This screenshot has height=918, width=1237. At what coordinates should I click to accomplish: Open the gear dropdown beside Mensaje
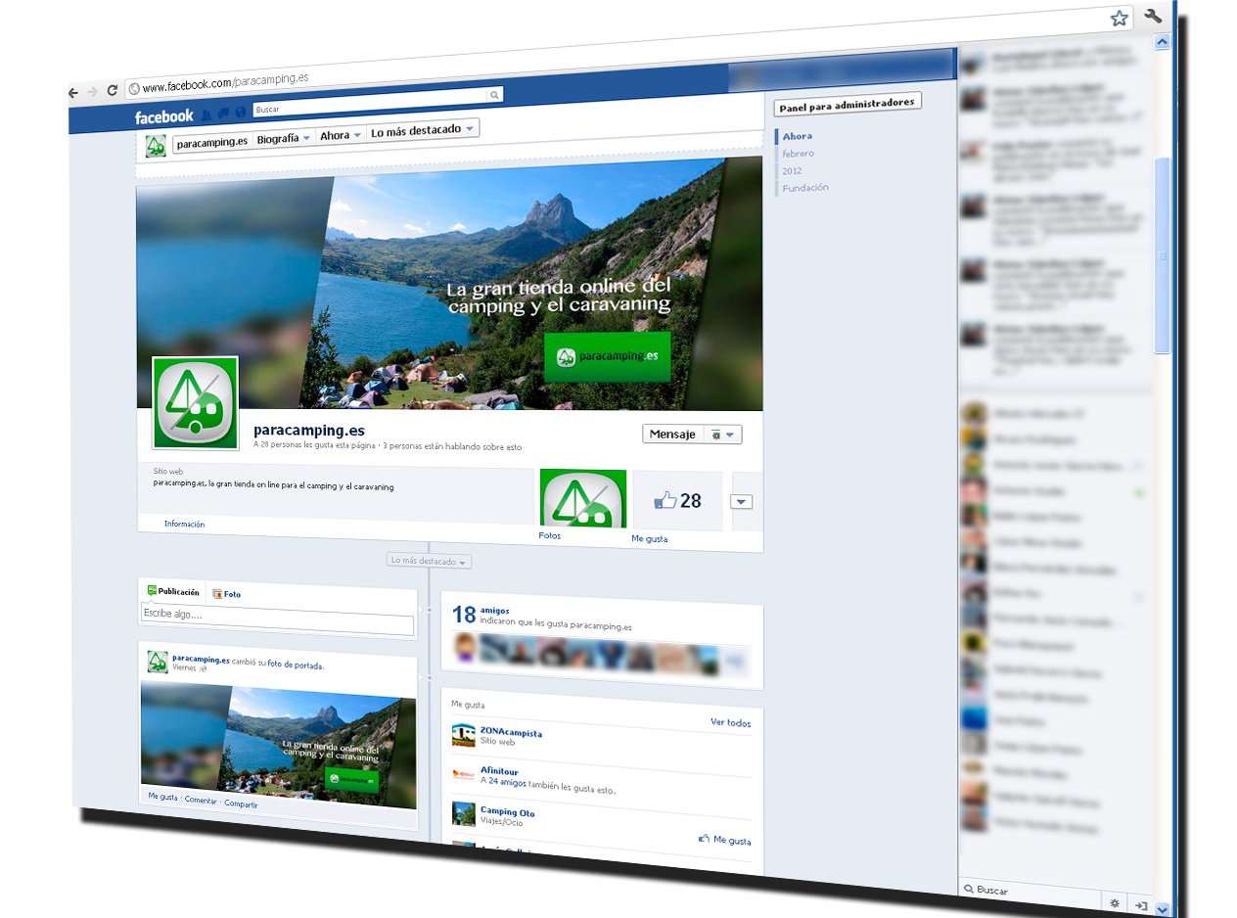click(x=724, y=435)
